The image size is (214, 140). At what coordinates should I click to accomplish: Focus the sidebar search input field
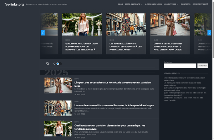click(180, 66)
